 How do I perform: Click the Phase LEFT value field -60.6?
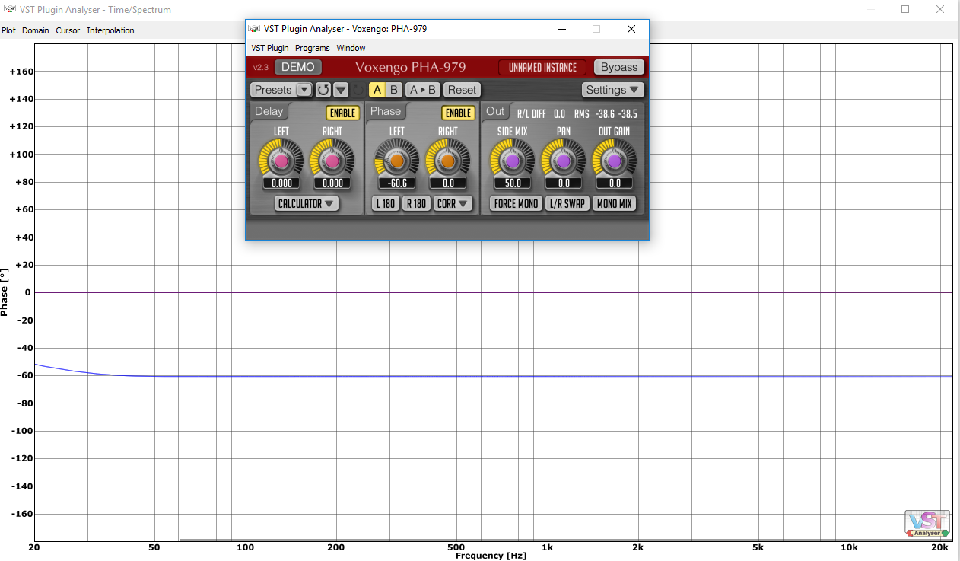397,183
